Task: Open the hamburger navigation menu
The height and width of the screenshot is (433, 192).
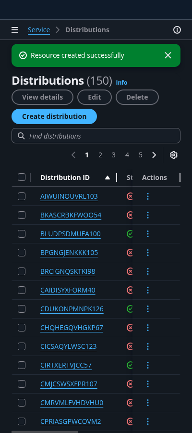Action: click(15, 30)
